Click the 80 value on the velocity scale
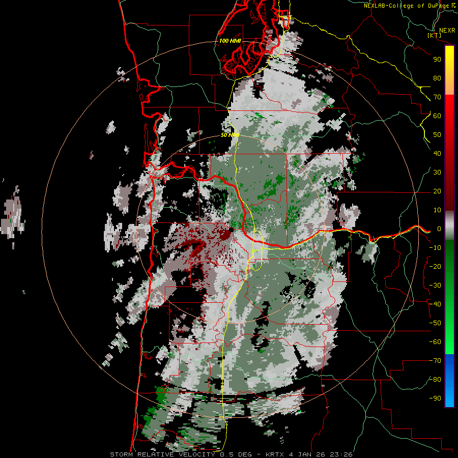The image size is (458, 458). click(x=437, y=78)
